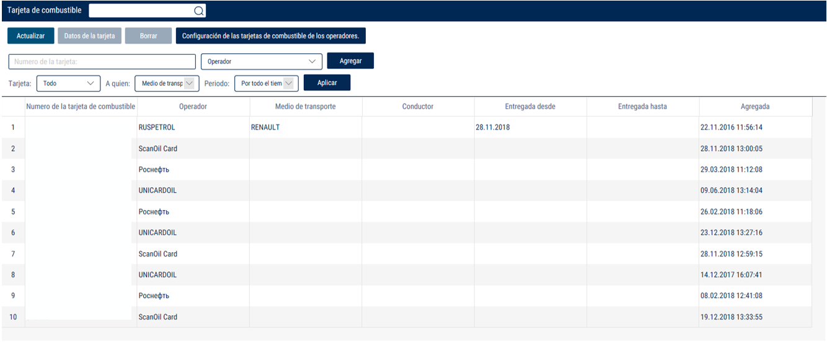Expand the Operador dropdown

point(262,62)
